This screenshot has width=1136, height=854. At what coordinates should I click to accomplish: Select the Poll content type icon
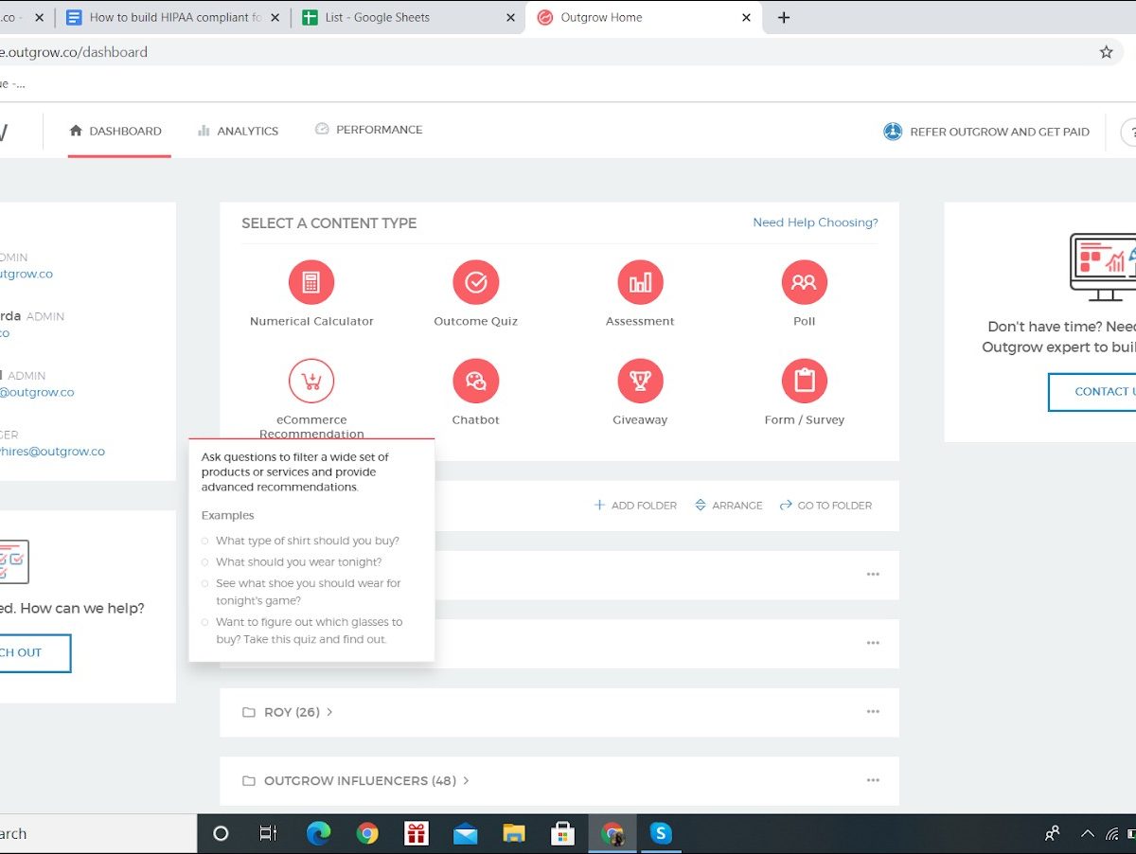(804, 282)
